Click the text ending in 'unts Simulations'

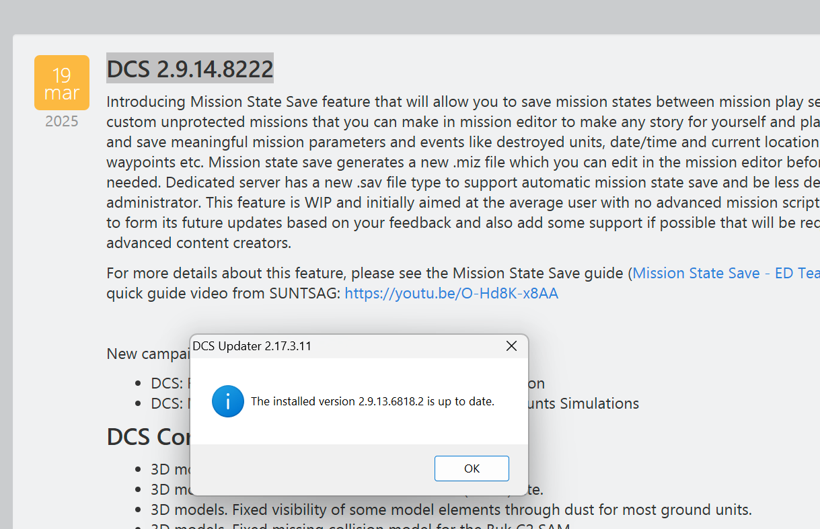point(584,403)
